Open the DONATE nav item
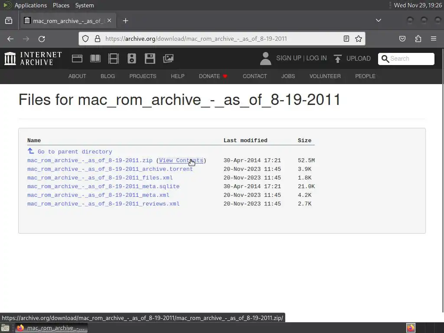This screenshot has height=333, width=444. pos(213,76)
